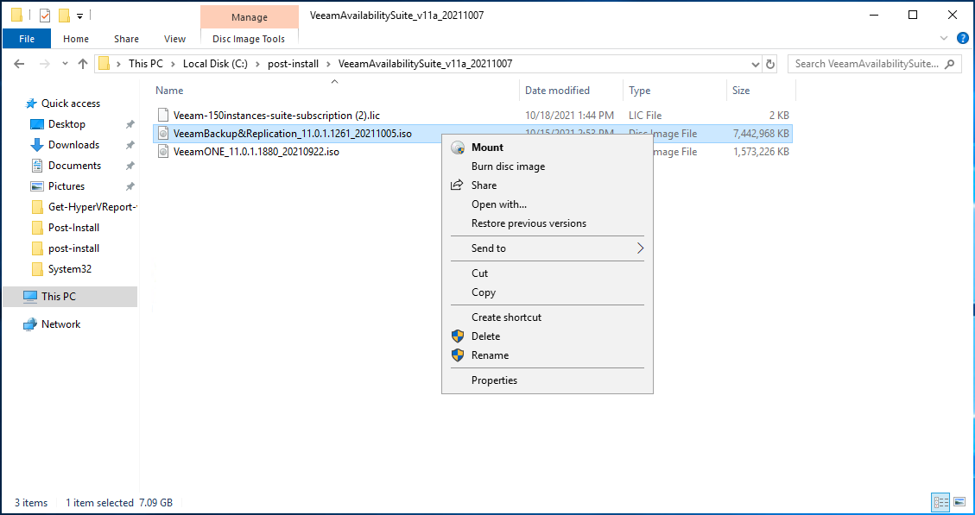Click chevron after Local Disk (C:)

pos(259,63)
